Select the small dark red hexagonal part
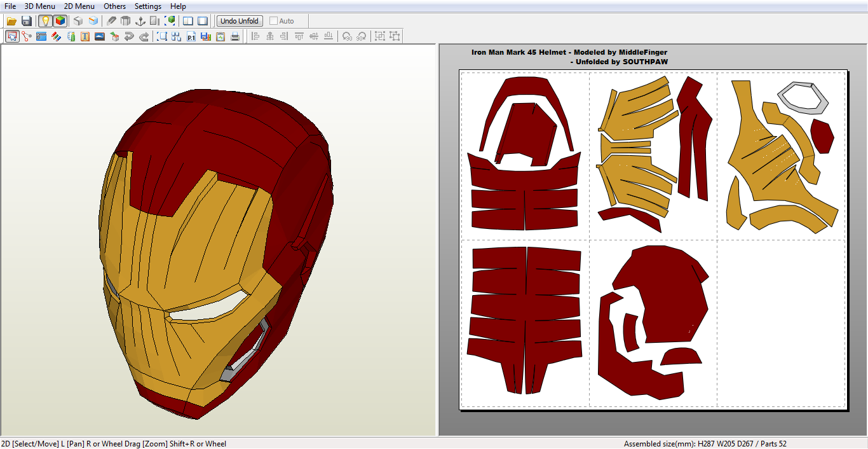868x449 pixels. 822,136
